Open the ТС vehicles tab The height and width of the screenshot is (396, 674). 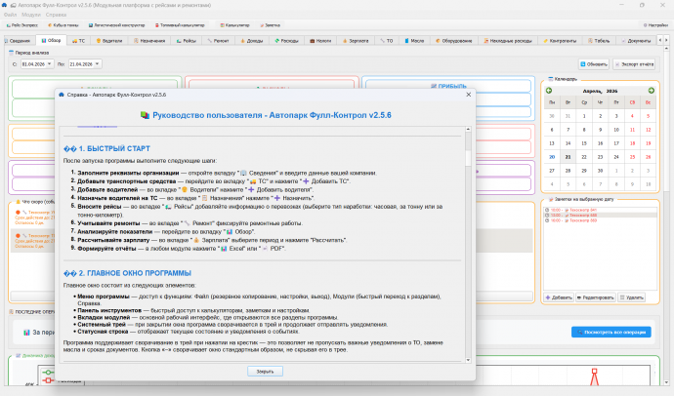[x=78, y=41]
